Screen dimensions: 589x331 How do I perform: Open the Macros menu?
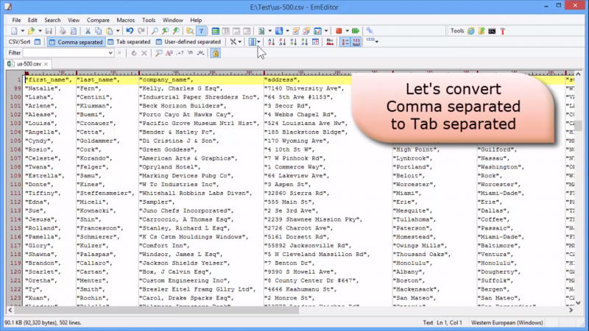coord(125,20)
